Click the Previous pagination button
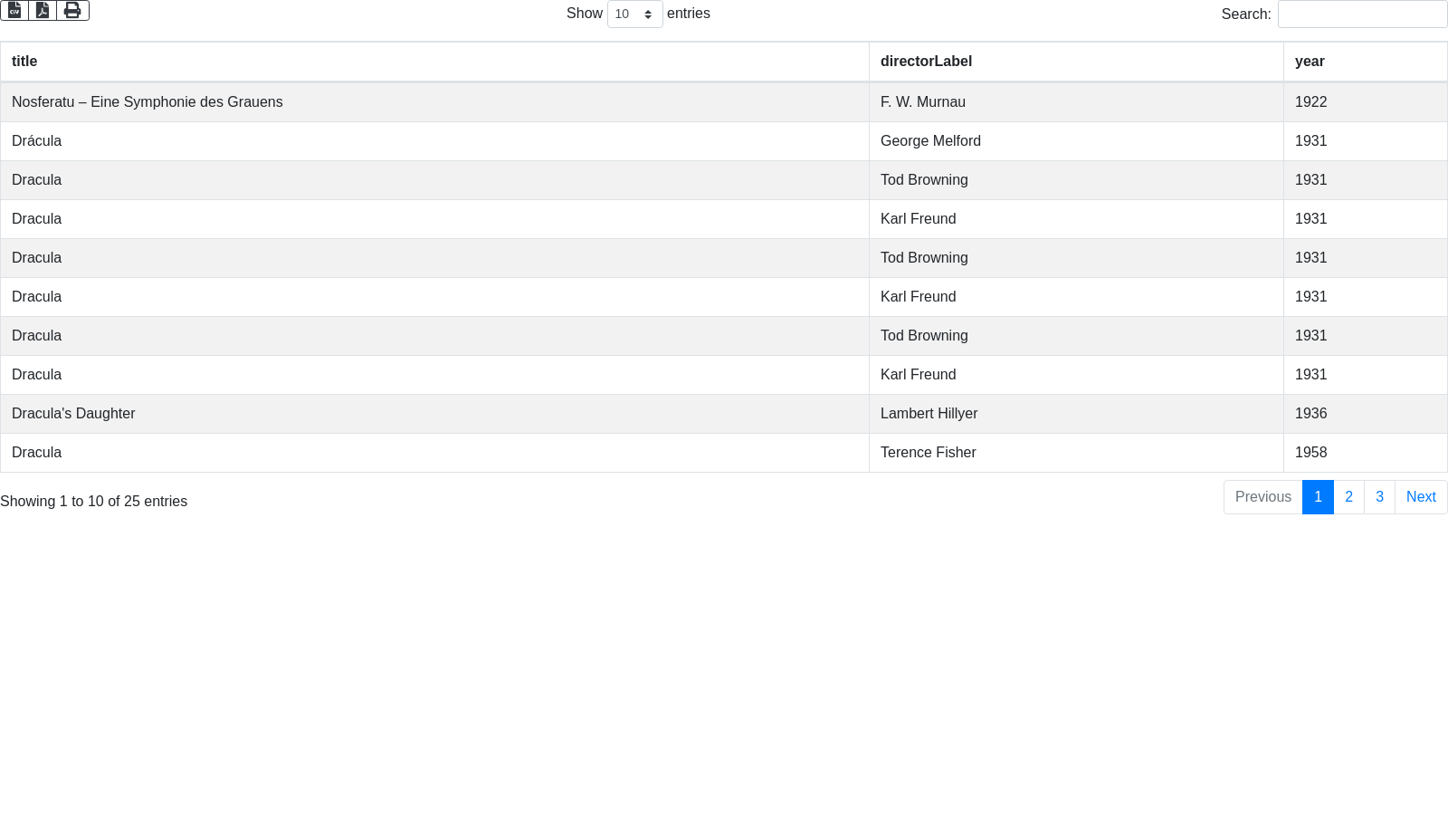The width and height of the screenshot is (1448, 815). tap(1262, 497)
